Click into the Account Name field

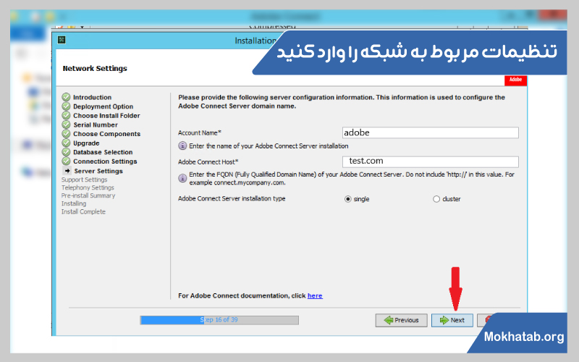pyautogui.click(x=430, y=132)
